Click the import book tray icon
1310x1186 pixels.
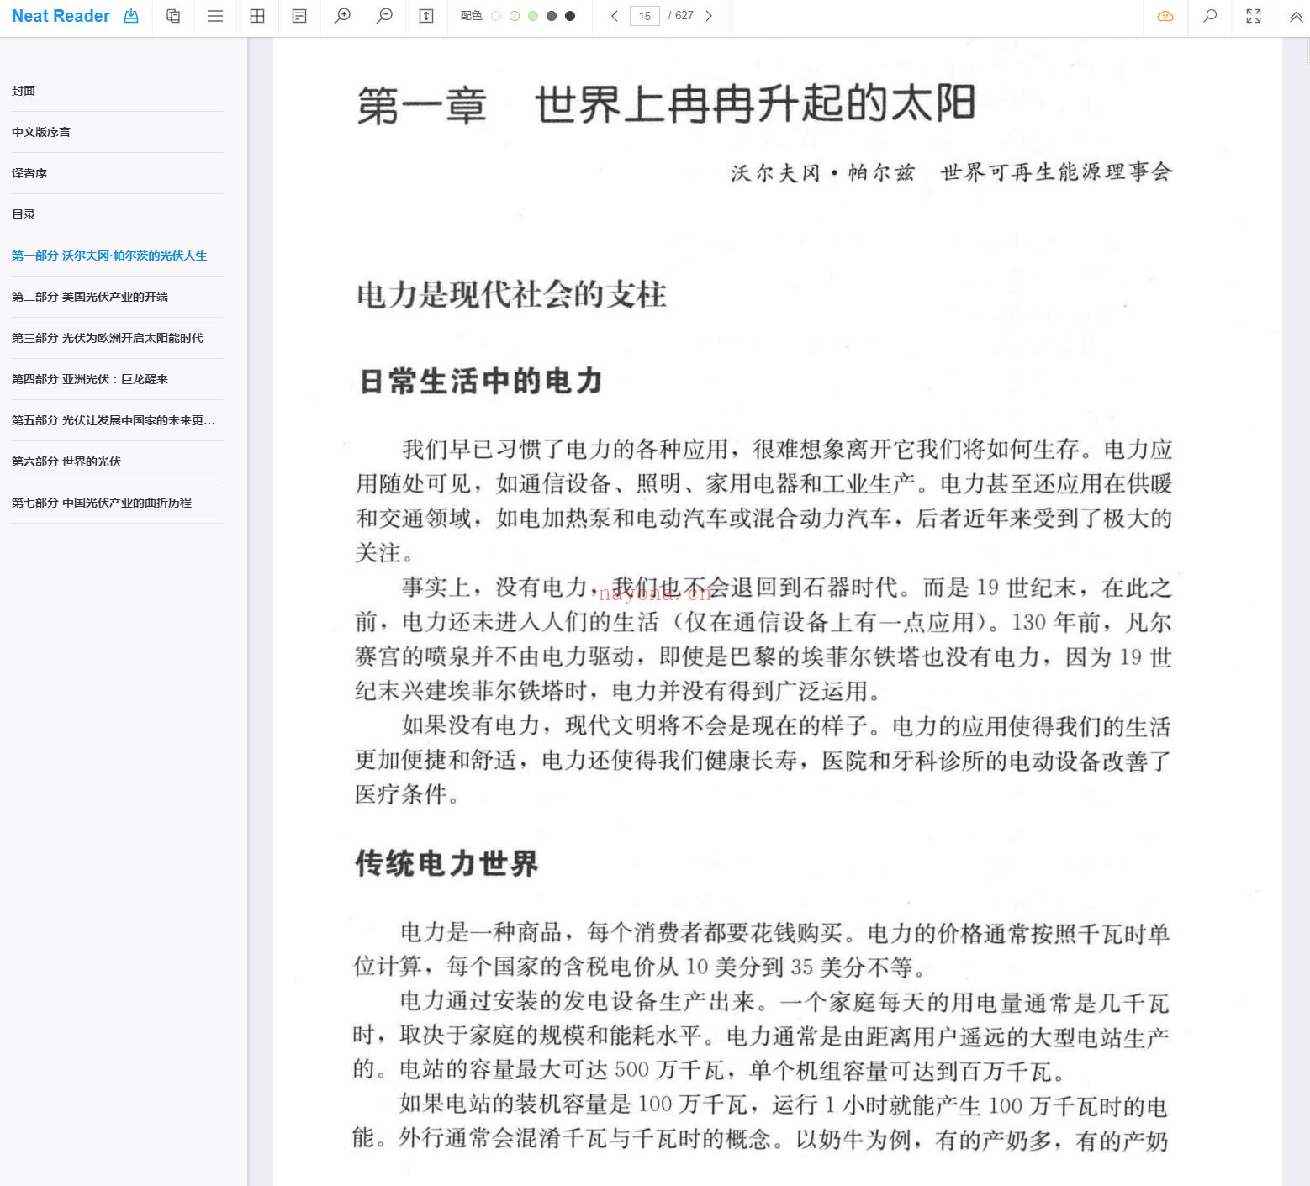pyautogui.click(x=131, y=16)
